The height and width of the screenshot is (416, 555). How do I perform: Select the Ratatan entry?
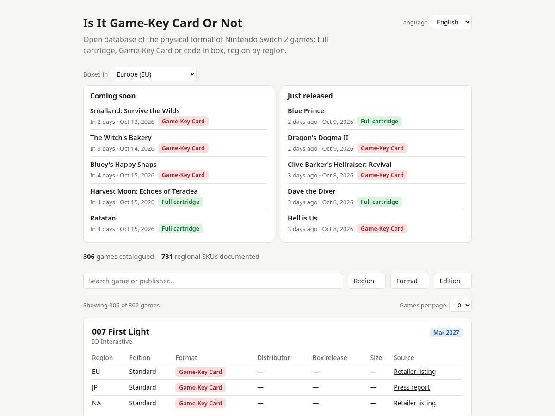click(x=103, y=218)
